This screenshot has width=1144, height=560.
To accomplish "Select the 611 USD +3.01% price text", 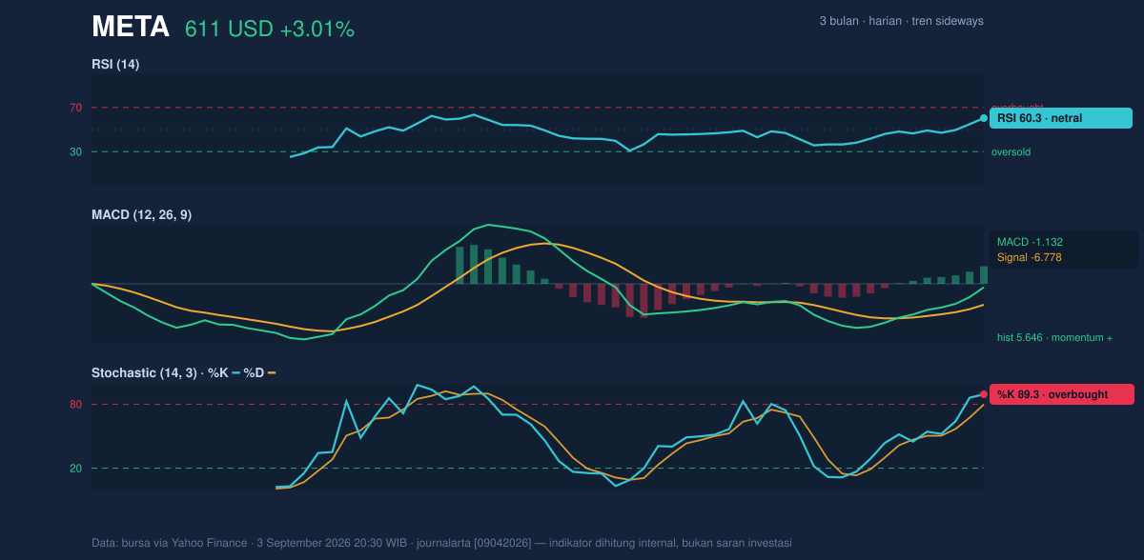I will pos(270,30).
